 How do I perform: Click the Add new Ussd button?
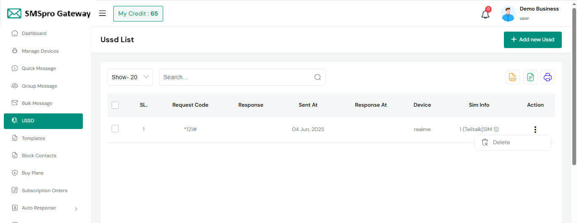pyautogui.click(x=532, y=40)
